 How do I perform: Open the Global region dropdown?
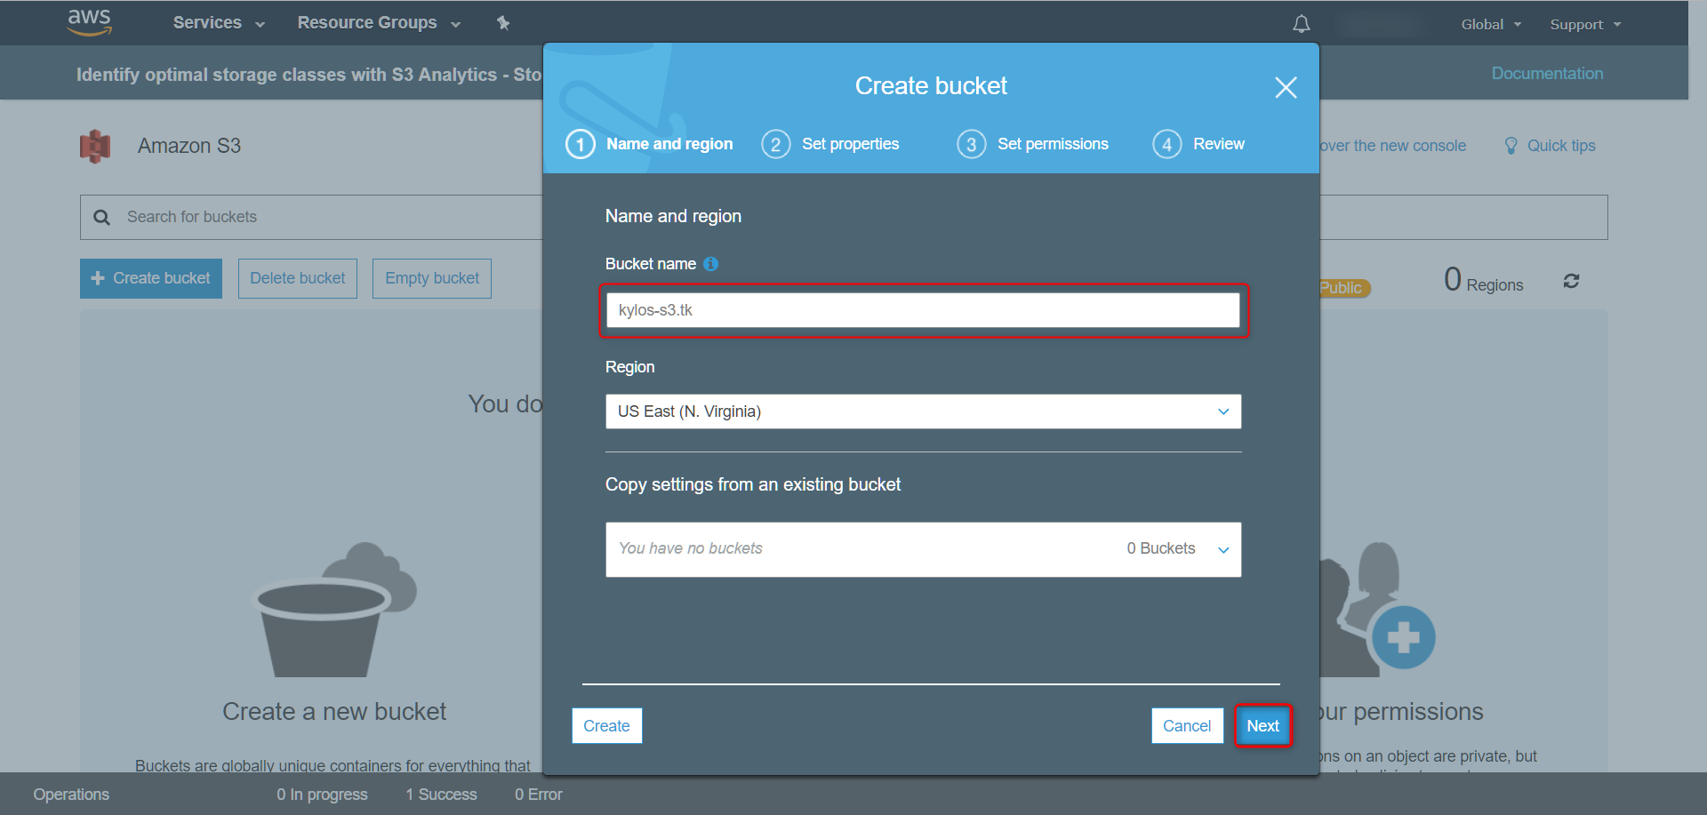[x=1491, y=25]
